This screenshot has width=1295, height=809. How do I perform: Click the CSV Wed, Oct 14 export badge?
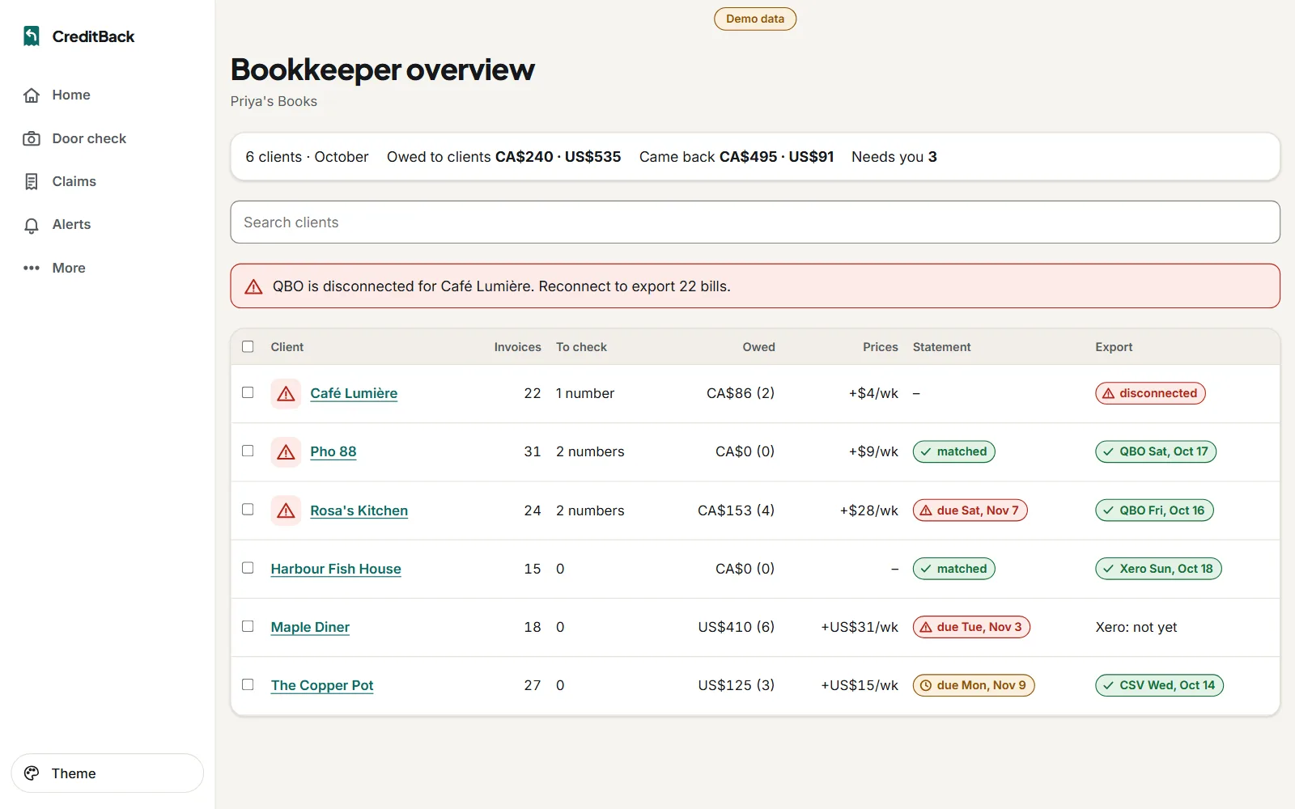[x=1159, y=685]
